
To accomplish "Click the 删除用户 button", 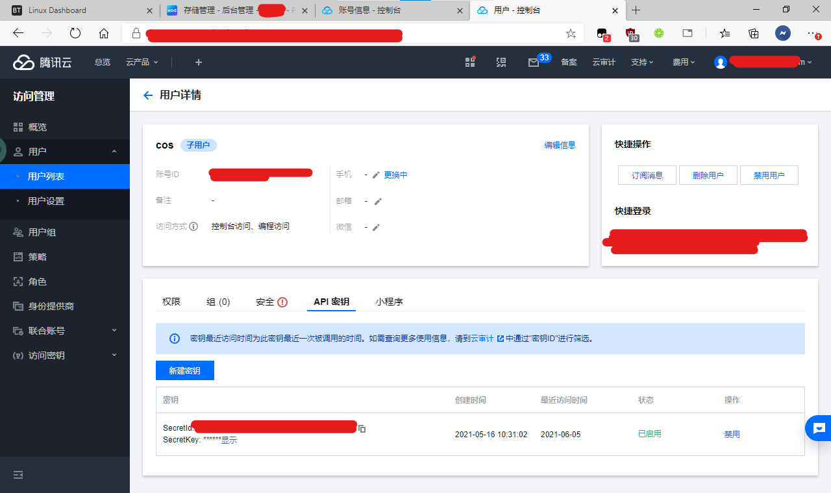I will [708, 175].
